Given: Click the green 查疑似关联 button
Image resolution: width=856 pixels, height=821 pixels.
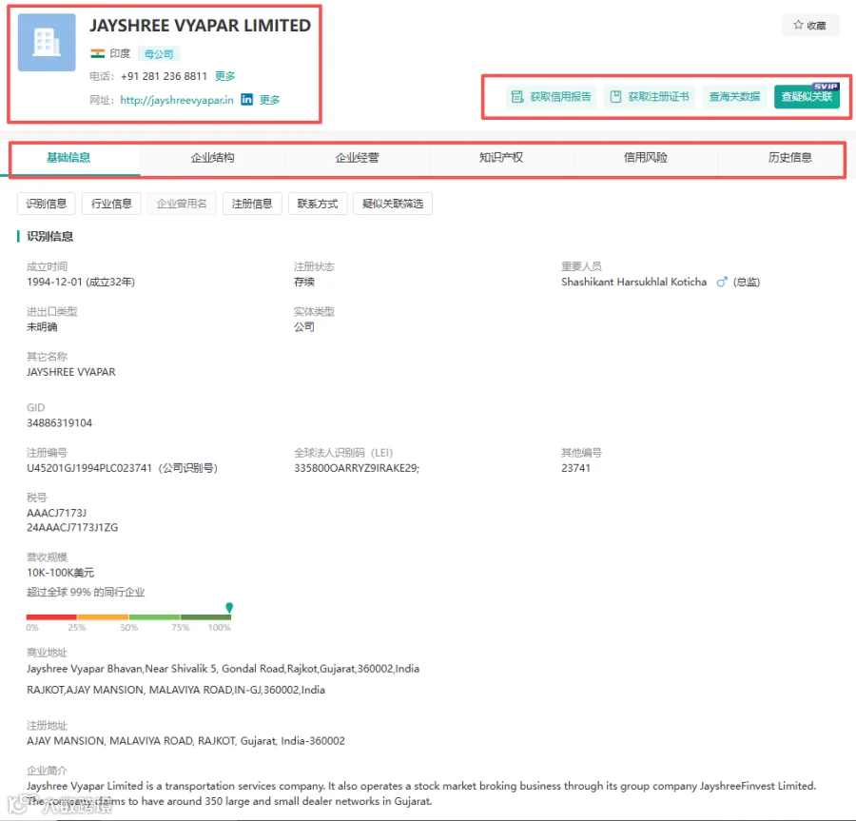Looking at the screenshot, I should click(807, 97).
